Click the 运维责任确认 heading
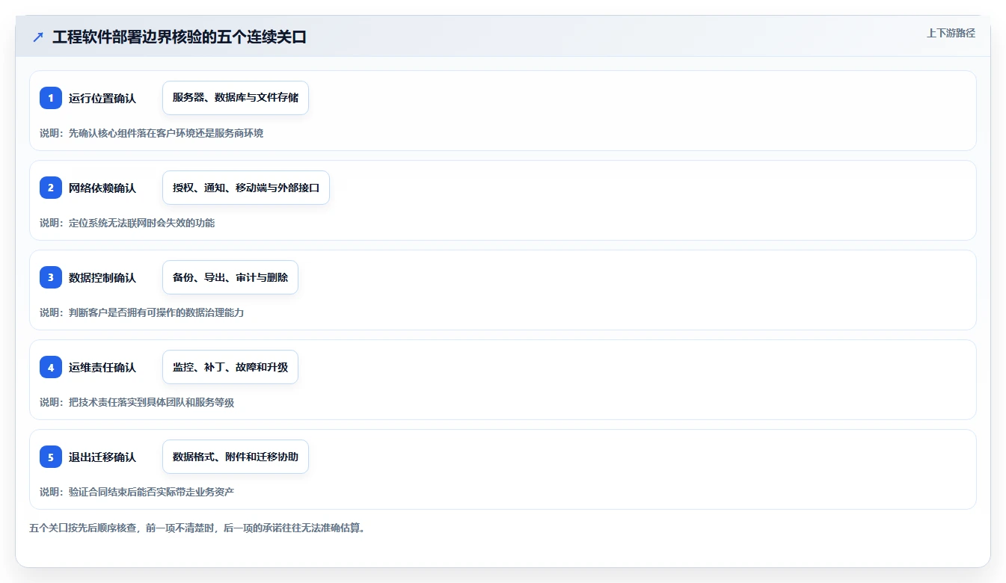Image resolution: width=1006 pixels, height=583 pixels. tap(102, 367)
